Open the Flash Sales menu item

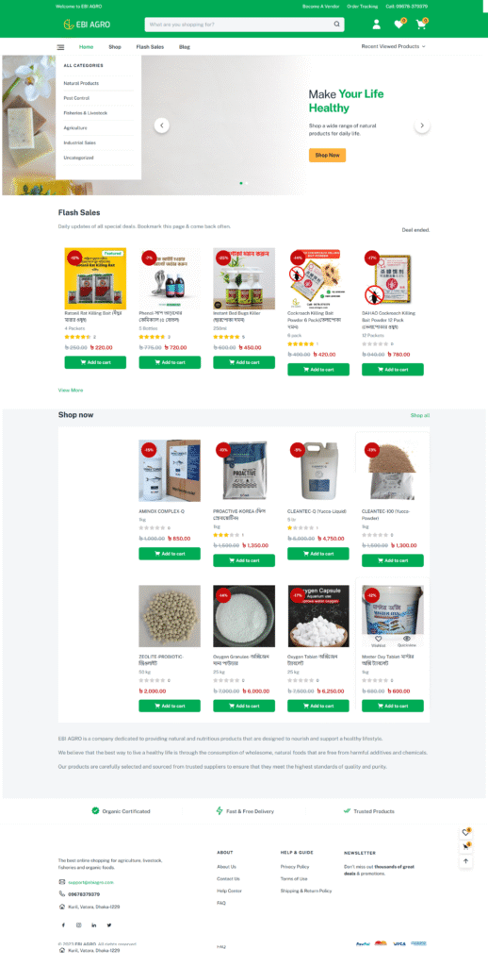(150, 47)
